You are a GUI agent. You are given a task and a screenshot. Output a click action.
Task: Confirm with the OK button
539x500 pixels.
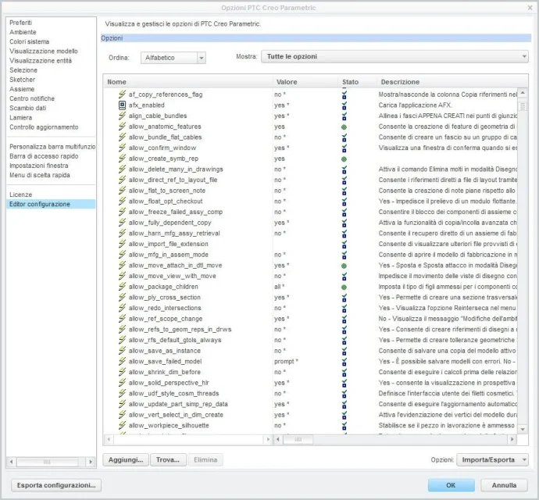(x=451, y=485)
